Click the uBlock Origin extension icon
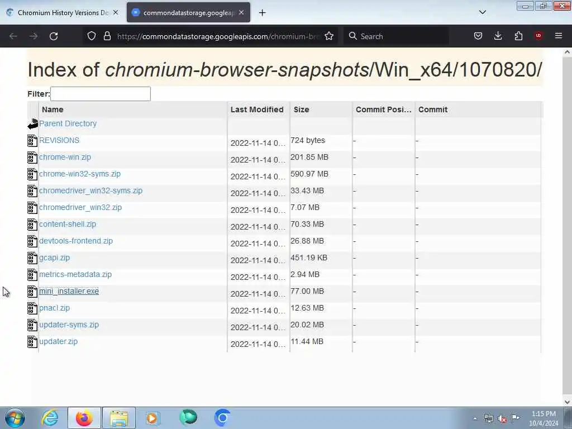The image size is (572, 429). coord(538,36)
